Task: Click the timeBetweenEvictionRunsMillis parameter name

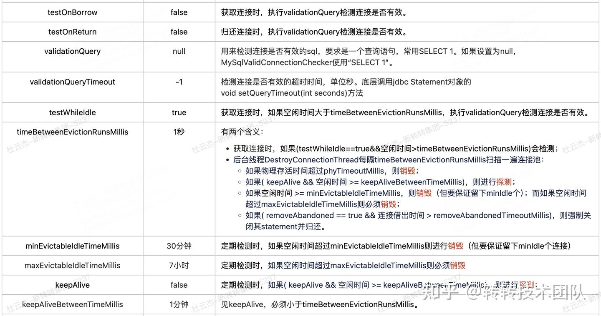Action: 72,132
